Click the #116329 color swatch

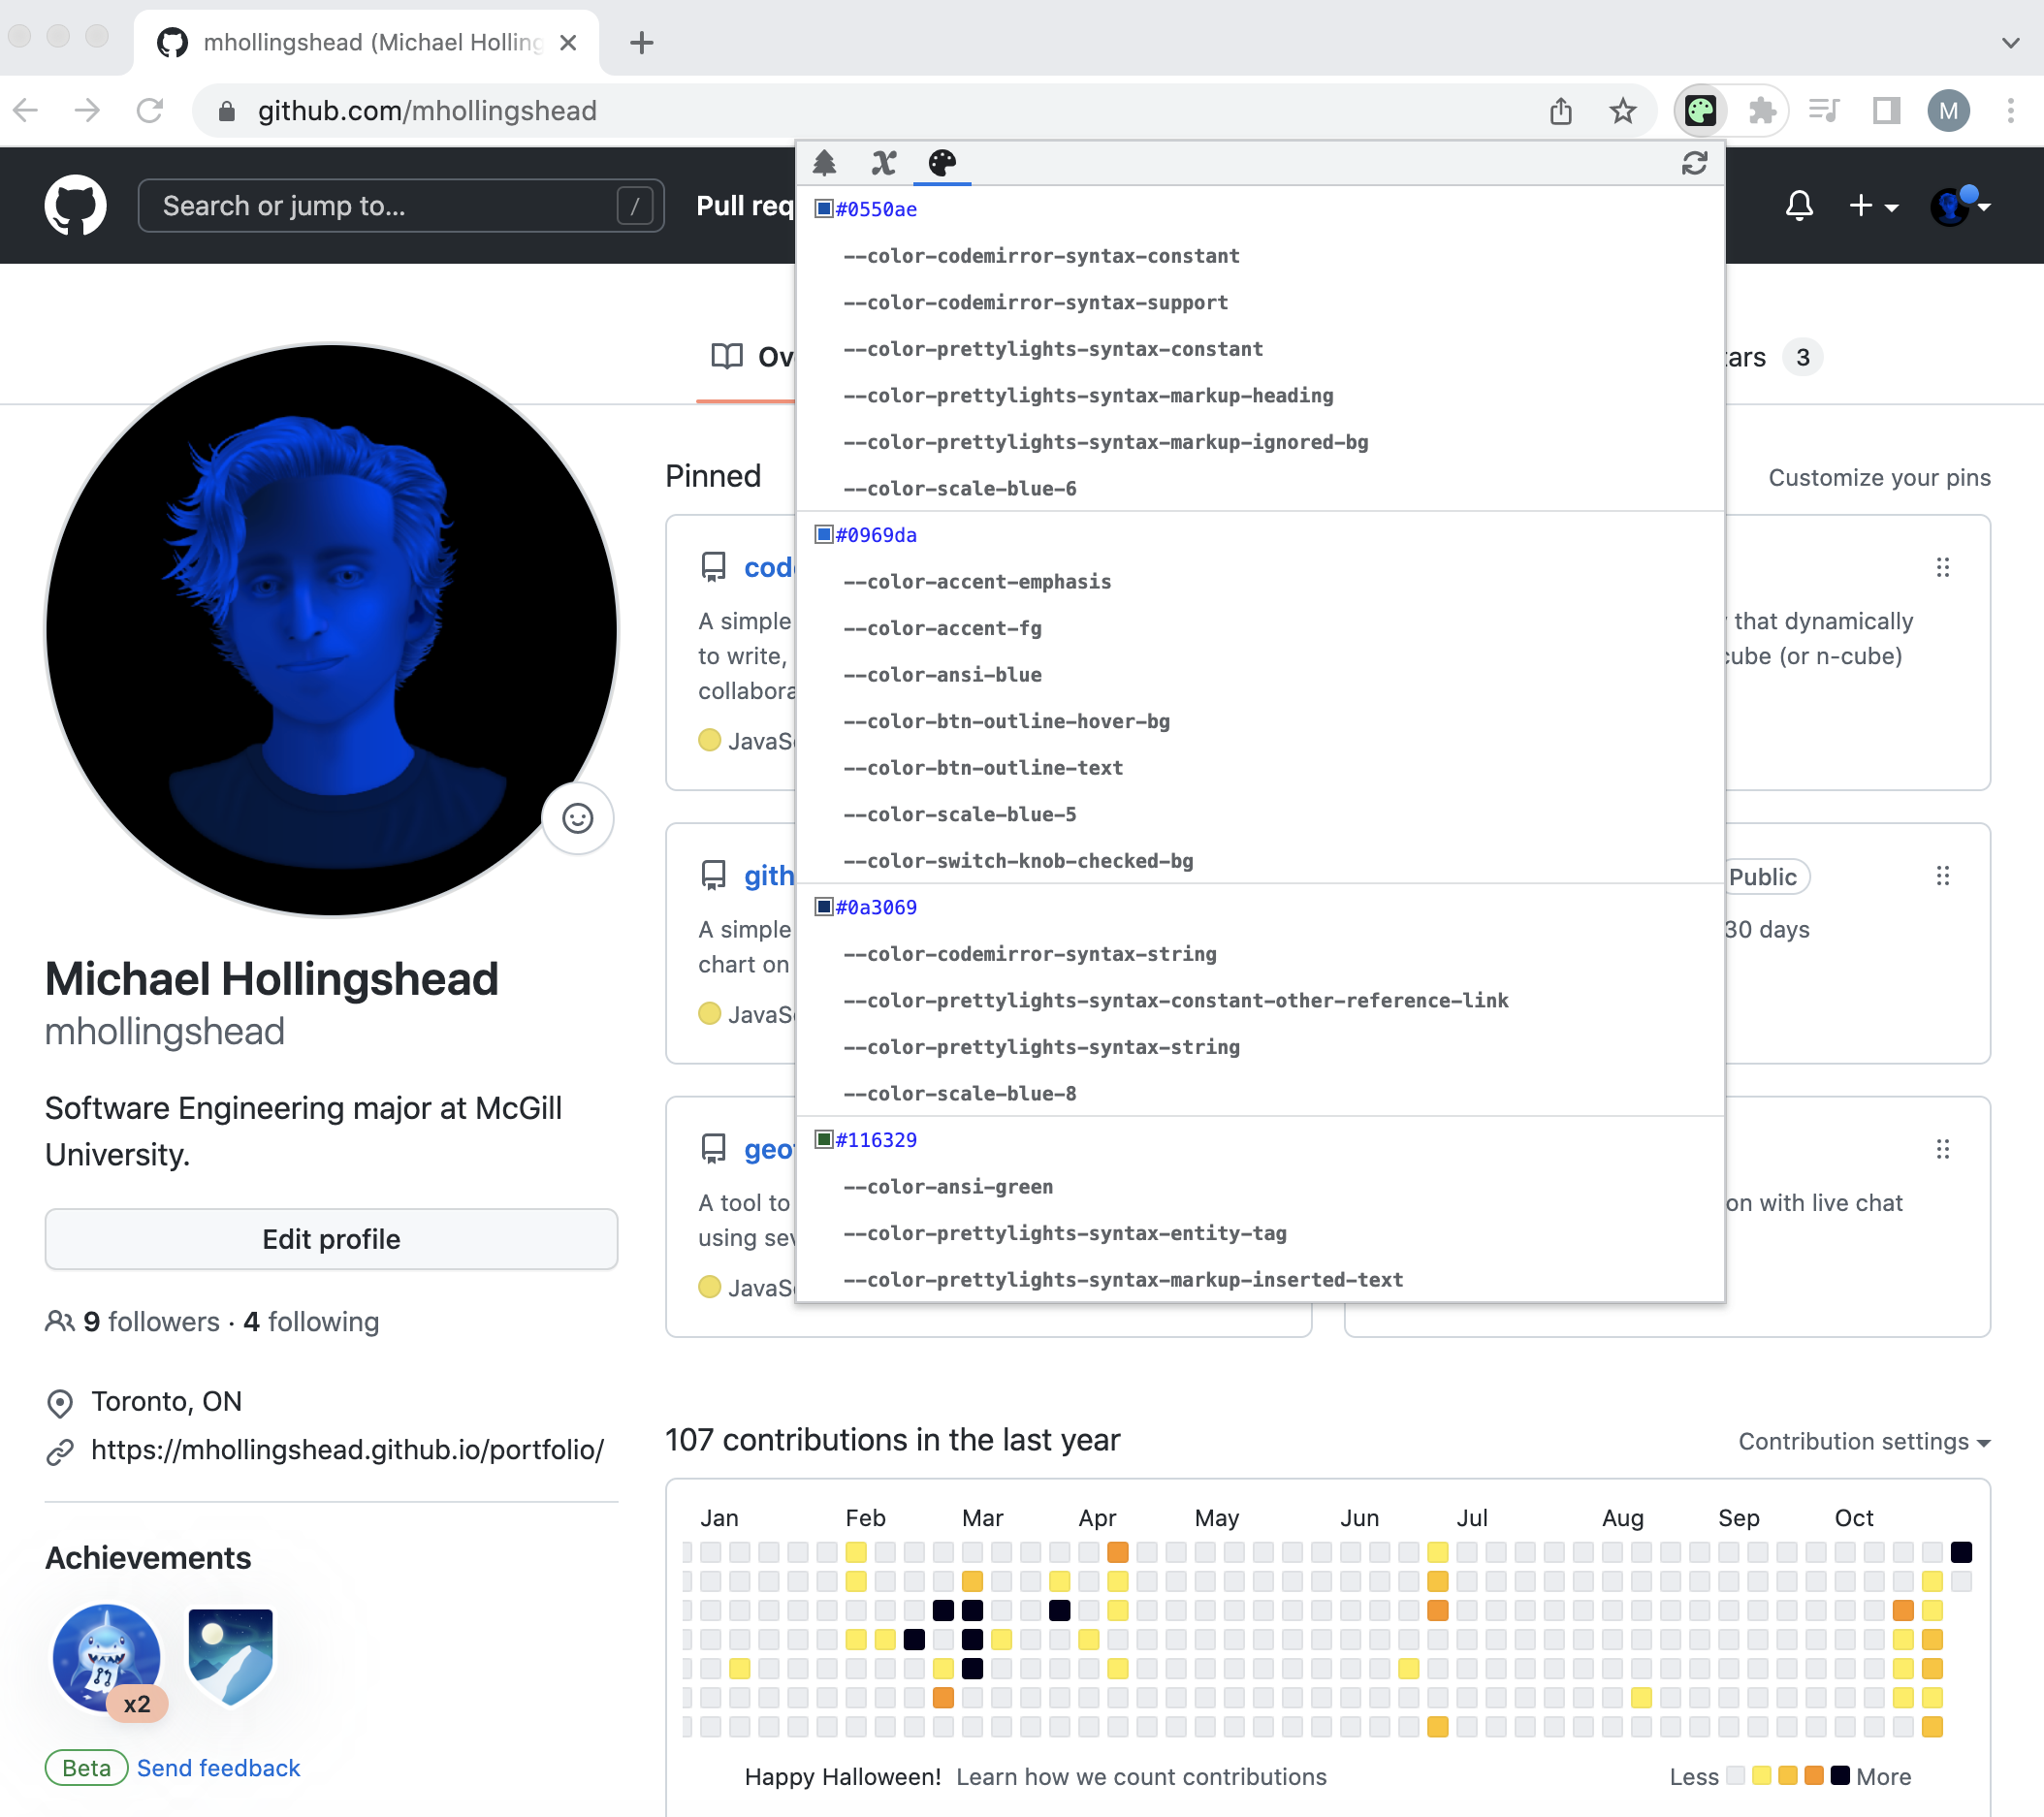click(824, 1140)
